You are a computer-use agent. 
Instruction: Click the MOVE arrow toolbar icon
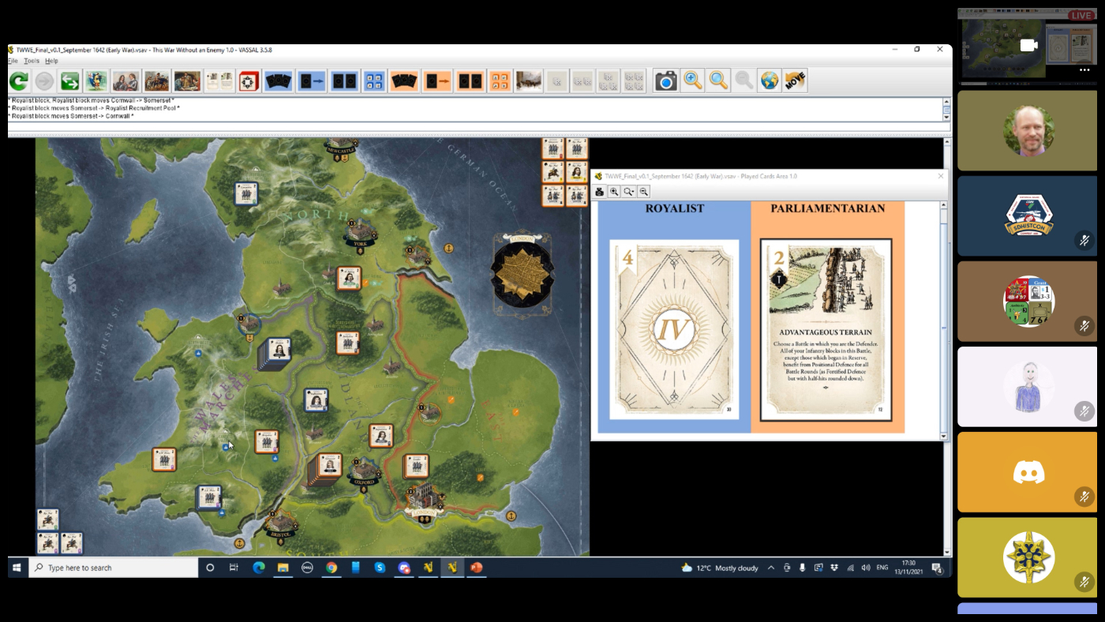pyautogui.click(x=795, y=81)
